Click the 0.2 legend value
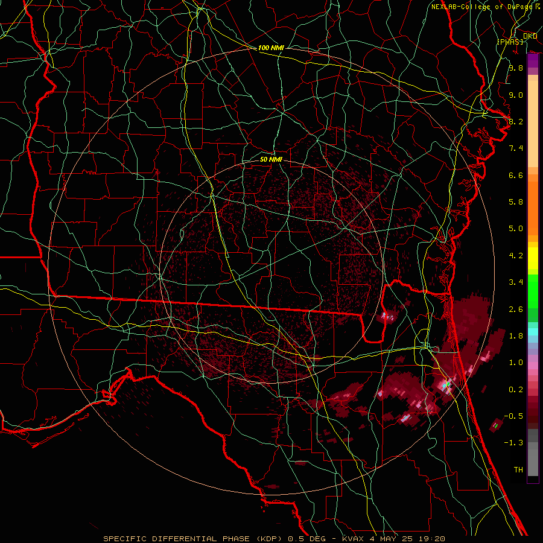 pos(516,390)
